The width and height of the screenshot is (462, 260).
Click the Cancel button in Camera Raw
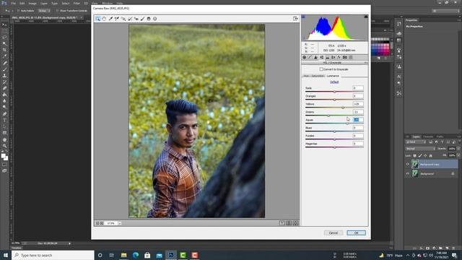(x=334, y=233)
